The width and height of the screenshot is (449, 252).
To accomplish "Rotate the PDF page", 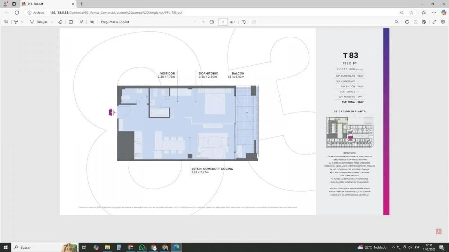I will pos(244,22).
